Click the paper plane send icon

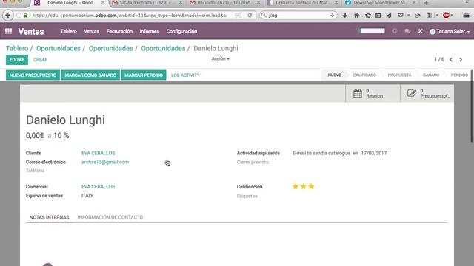pos(389,15)
